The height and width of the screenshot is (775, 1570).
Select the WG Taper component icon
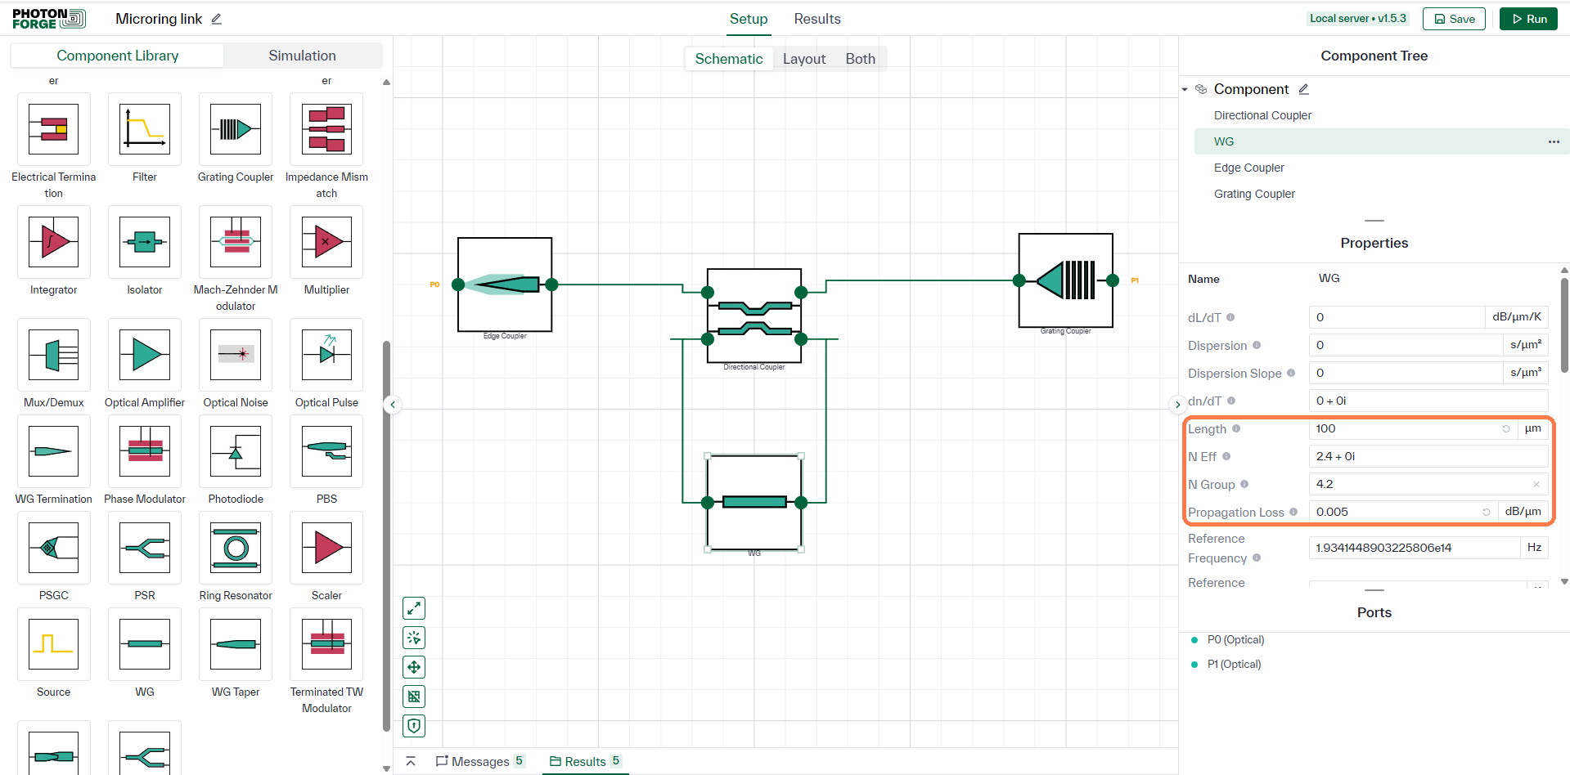[236, 644]
